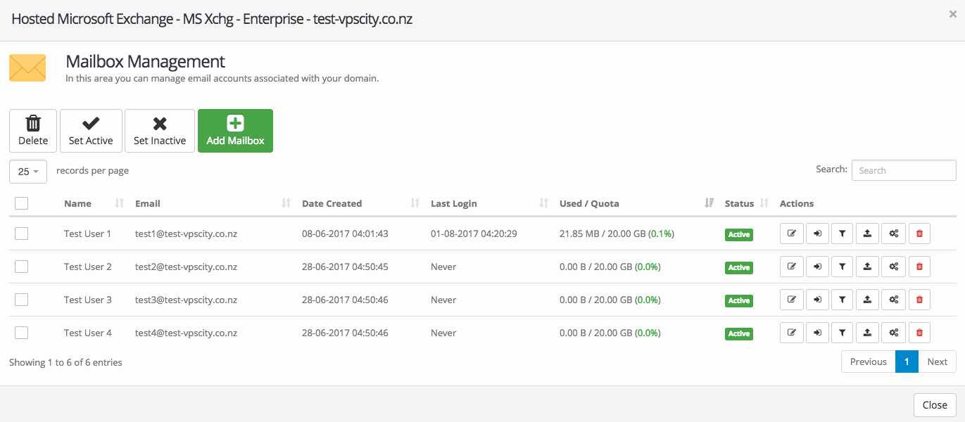Image resolution: width=965 pixels, height=422 pixels.
Task: Click the Set Inactive toolbar button
Action: [x=159, y=130]
